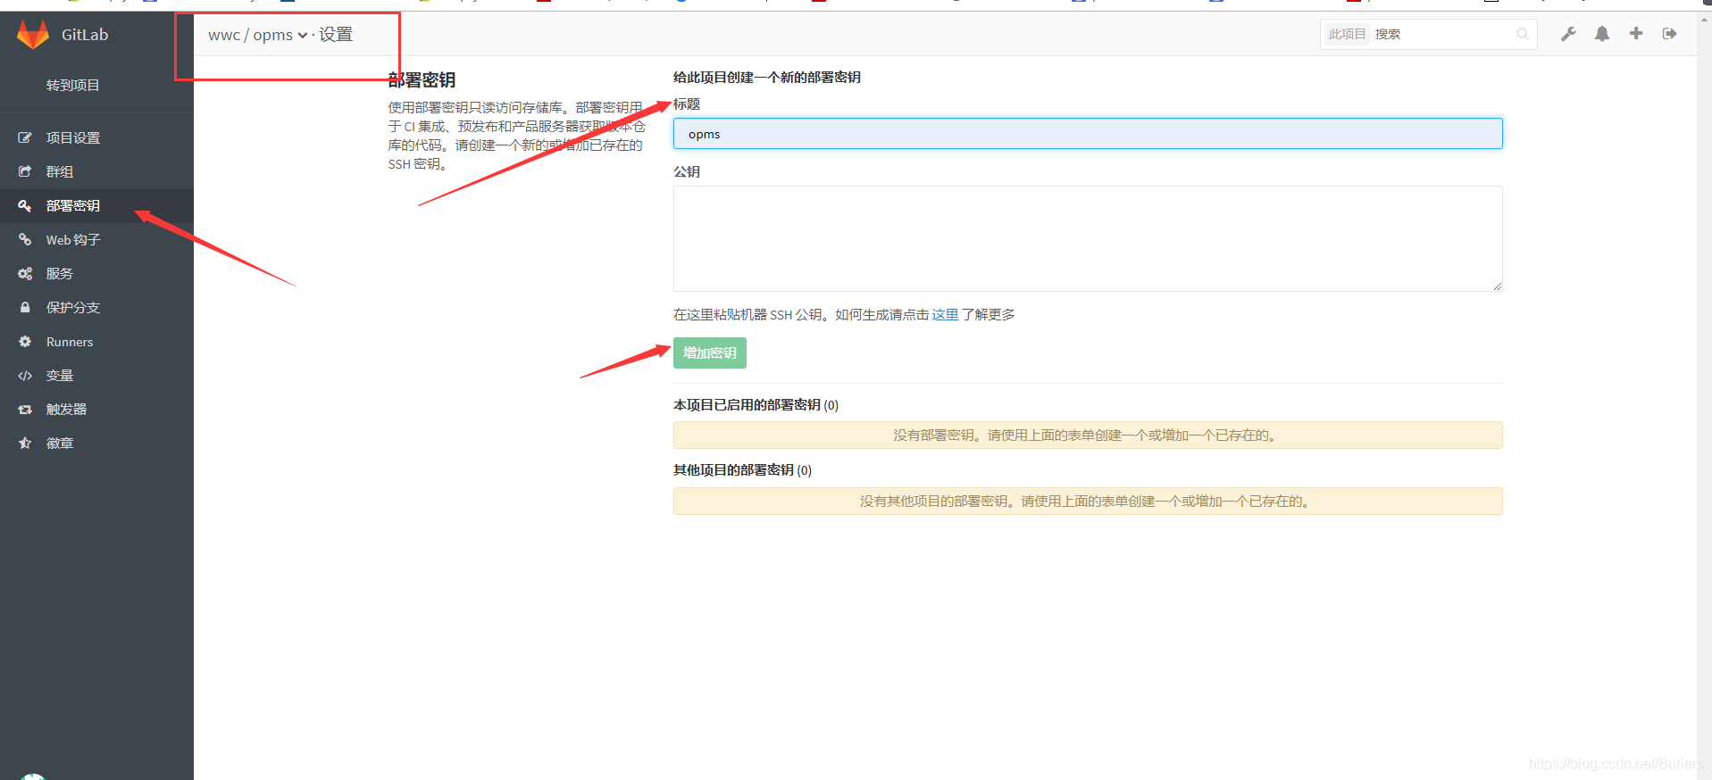Open Runners sidebar item
The image size is (1712, 780).
point(96,341)
